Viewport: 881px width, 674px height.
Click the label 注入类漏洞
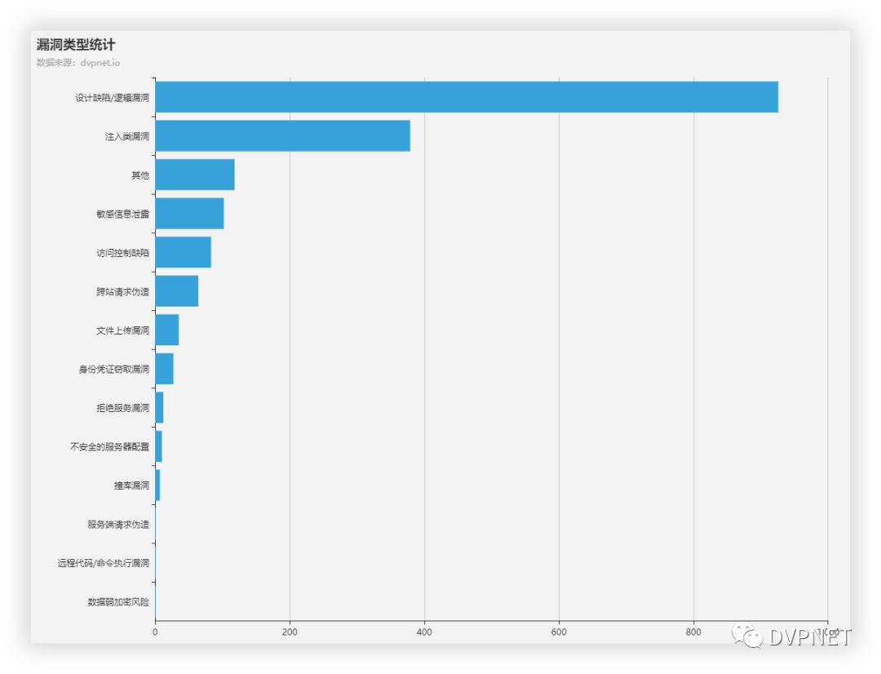pos(127,136)
